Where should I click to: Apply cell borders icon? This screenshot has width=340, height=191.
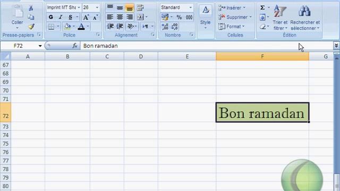coord(52,27)
